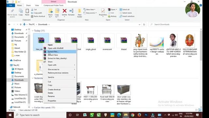Choose Extract Here in context menu
Viewport: 209px width, 118px height.
click(60, 55)
